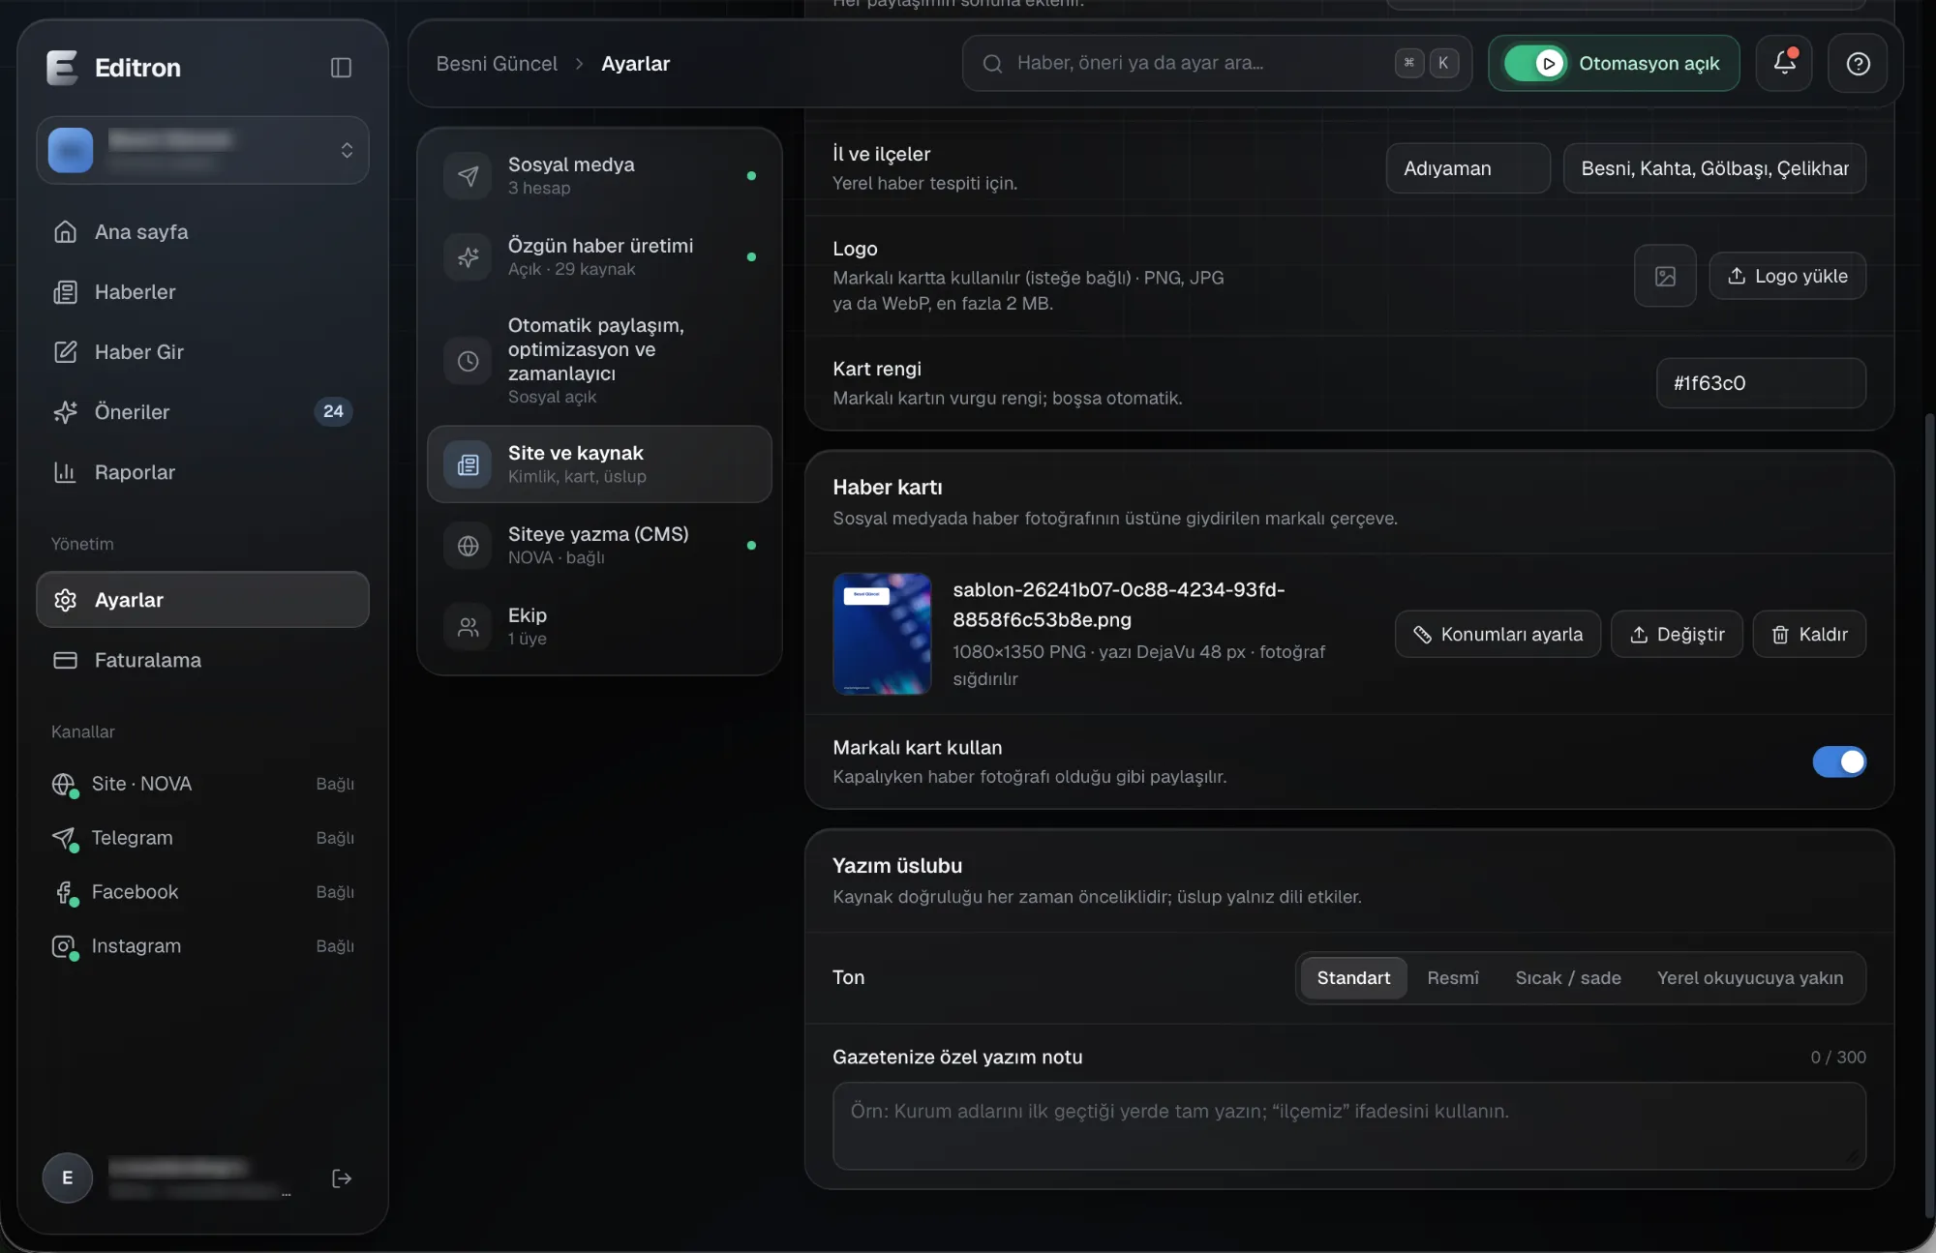Click the Facebook channel icon
Image resolution: width=1936 pixels, height=1253 pixels.
(64, 892)
